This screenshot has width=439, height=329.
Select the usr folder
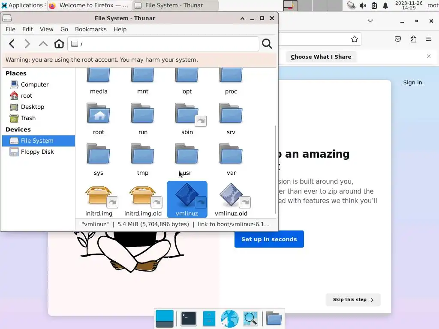[x=187, y=159]
